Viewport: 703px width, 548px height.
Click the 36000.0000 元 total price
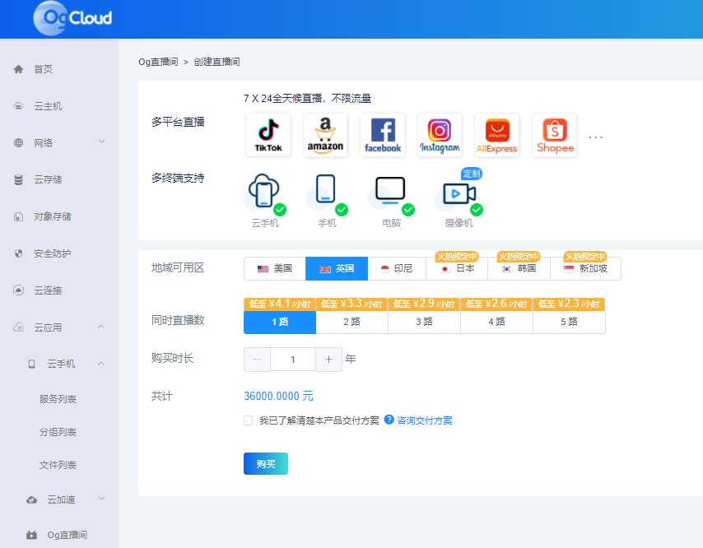click(278, 396)
